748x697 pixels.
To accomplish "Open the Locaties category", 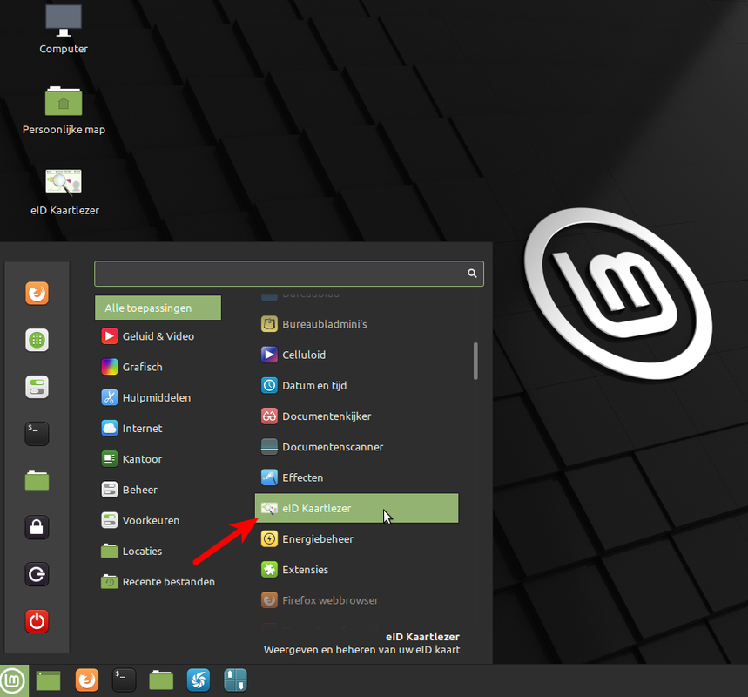I will [x=158, y=552].
